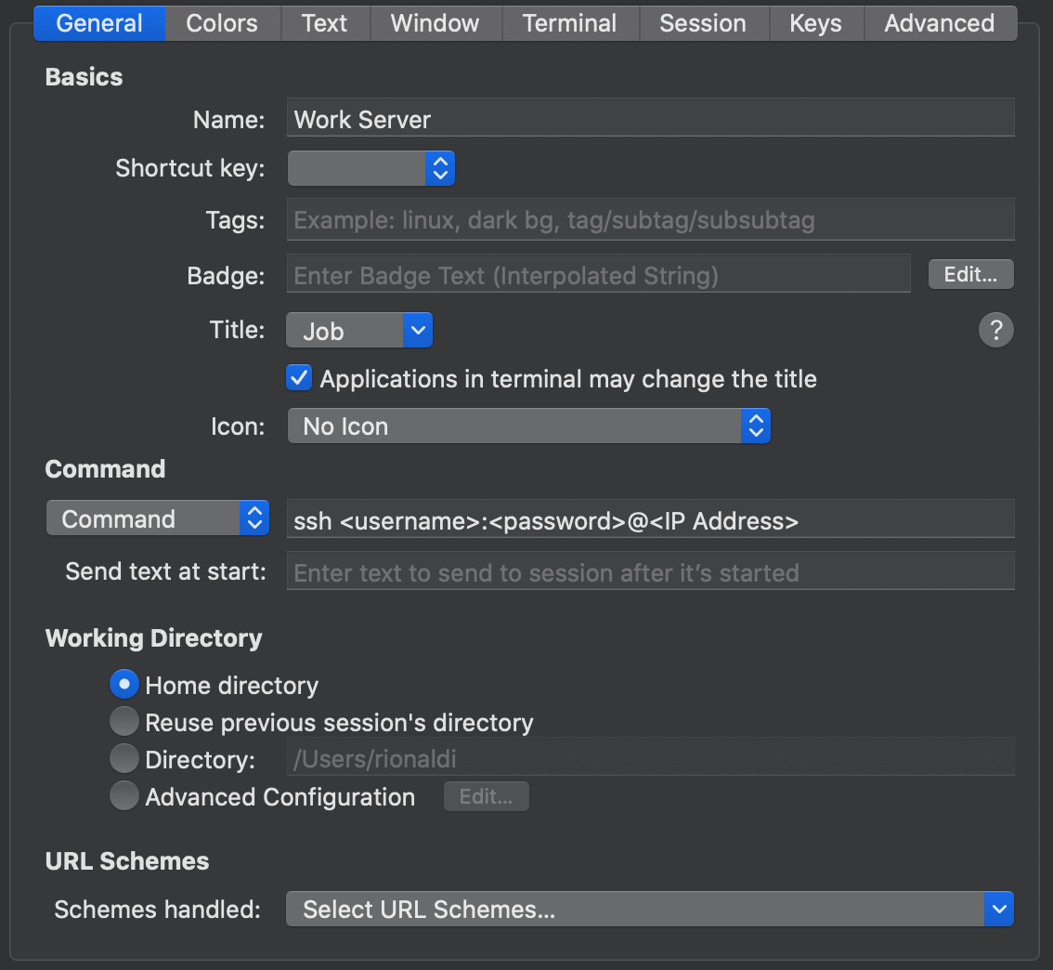Viewport: 1053px width, 970px height.
Task: Open the Shortcut key dropdown
Action: click(370, 168)
